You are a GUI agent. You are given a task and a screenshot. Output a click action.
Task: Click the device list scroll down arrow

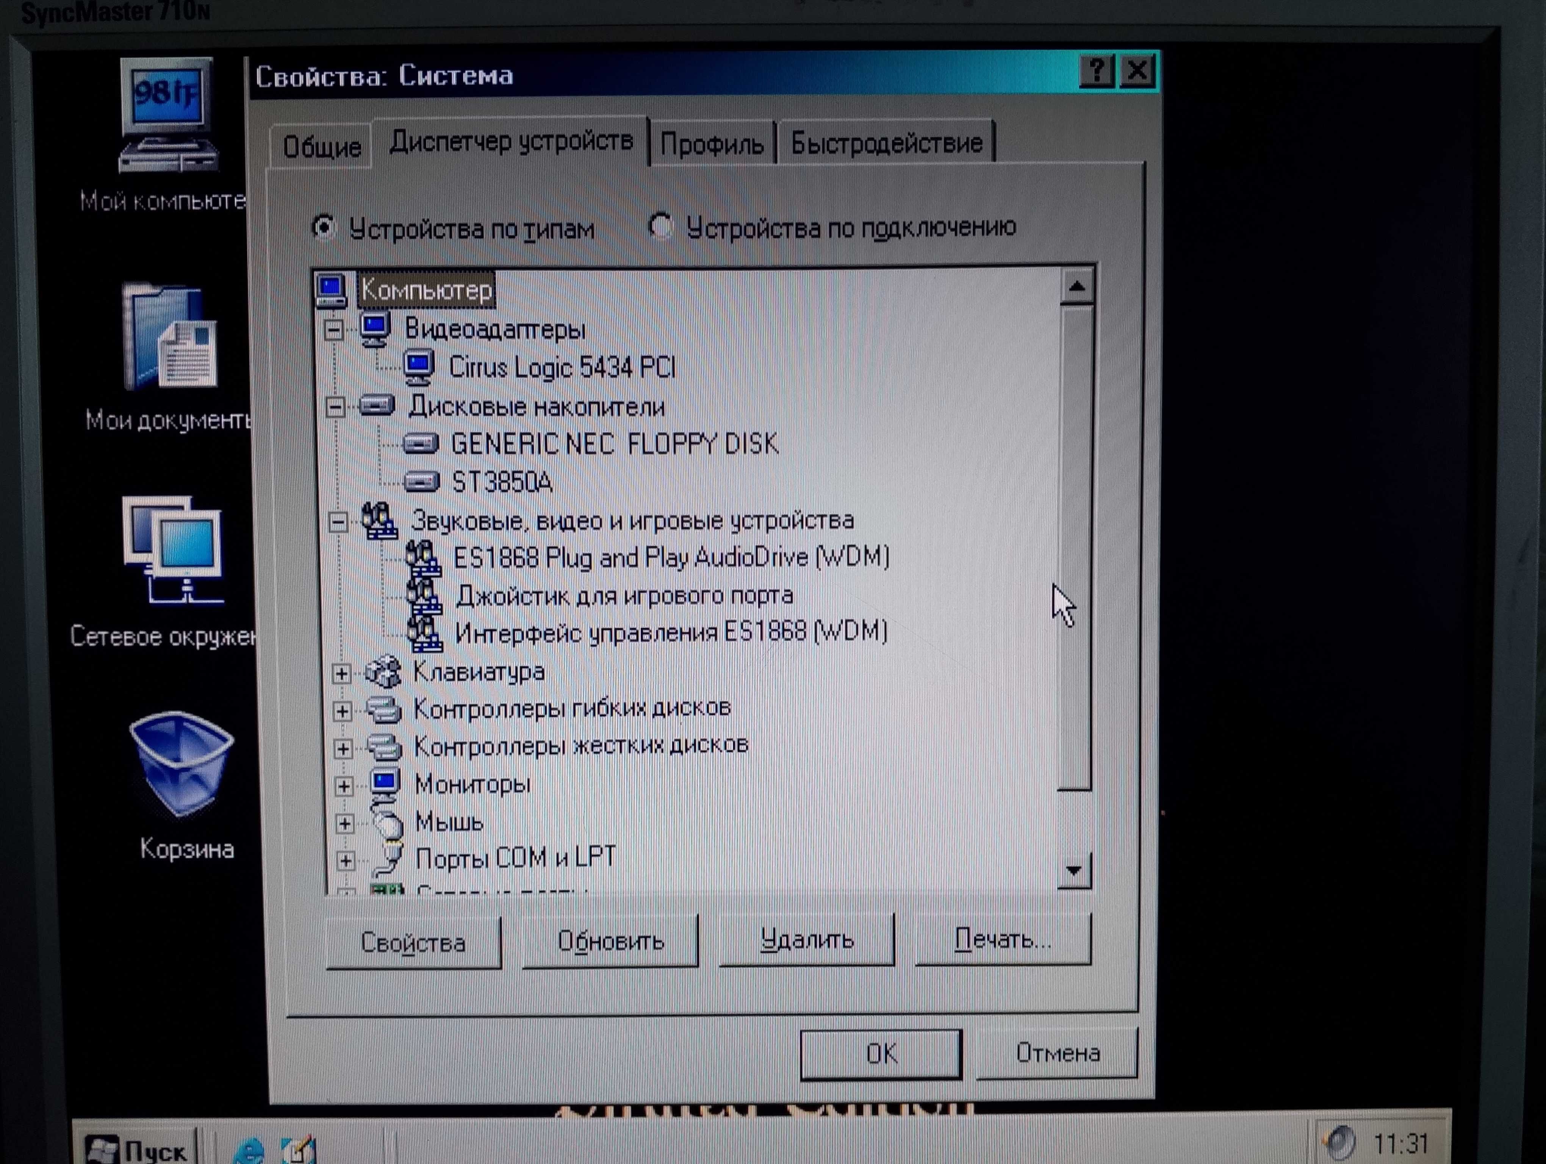1074,871
